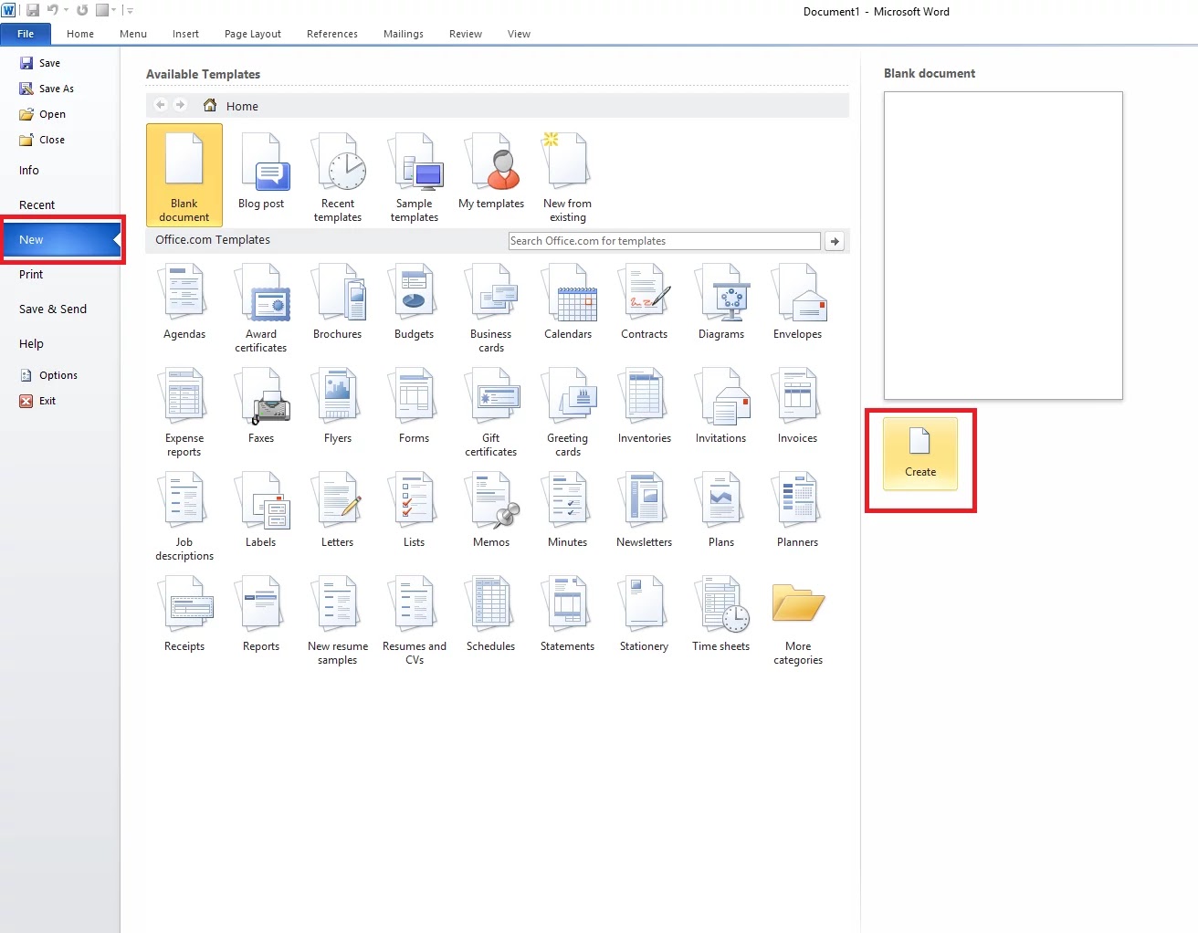Open the Agendas template category
Image resolution: width=1198 pixels, height=933 pixels.
(x=184, y=302)
